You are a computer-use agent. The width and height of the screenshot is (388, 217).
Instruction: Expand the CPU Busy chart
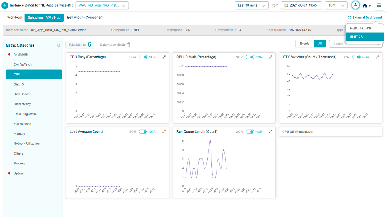164,57
